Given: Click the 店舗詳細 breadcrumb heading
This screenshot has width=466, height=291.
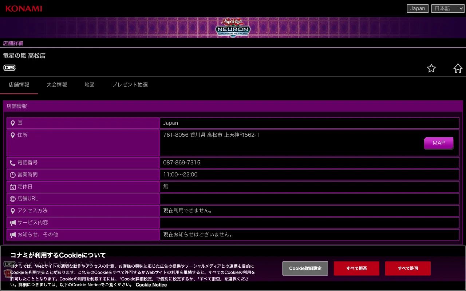Looking at the screenshot, I should tap(13, 43).
